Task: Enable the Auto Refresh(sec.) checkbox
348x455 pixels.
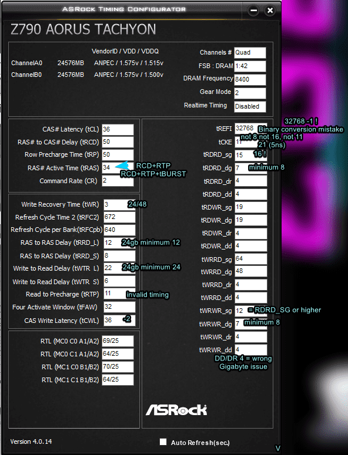Action: pyautogui.click(x=163, y=441)
